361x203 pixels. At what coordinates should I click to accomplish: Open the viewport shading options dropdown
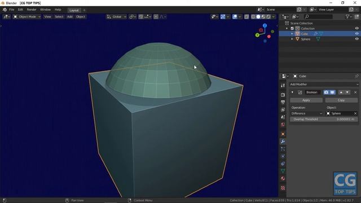point(273,17)
